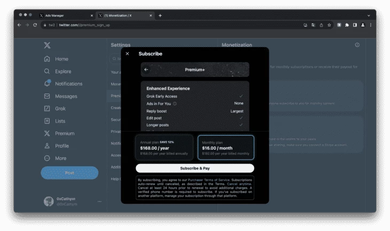Click Monetization info icon at top right

click(x=357, y=45)
